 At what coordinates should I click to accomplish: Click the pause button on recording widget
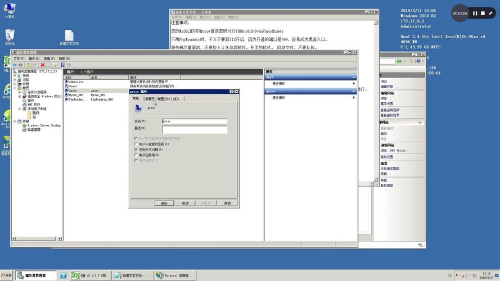pyautogui.click(x=475, y=13)
